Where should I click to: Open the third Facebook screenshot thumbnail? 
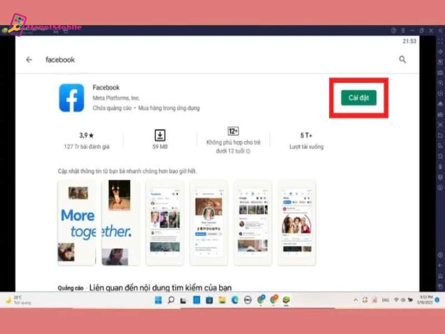(x=165, y=223)
